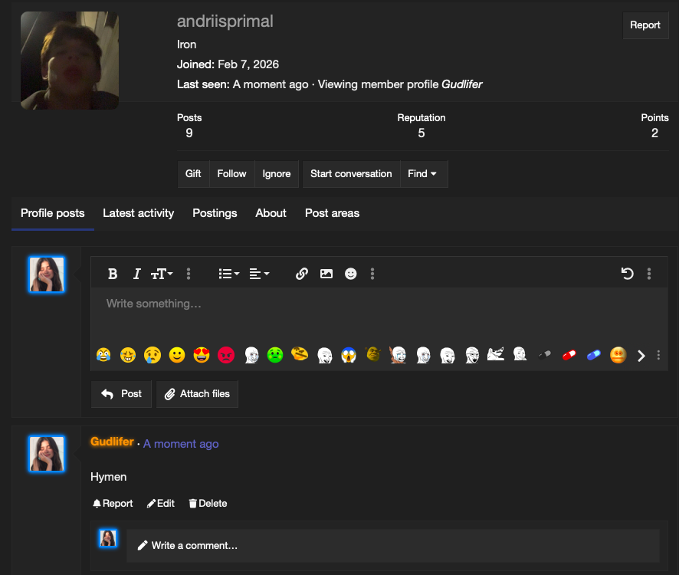This screenshot has height=575, width=679.
Task: Click the 'Iron' rank title
Action: [x=187, y=44]
